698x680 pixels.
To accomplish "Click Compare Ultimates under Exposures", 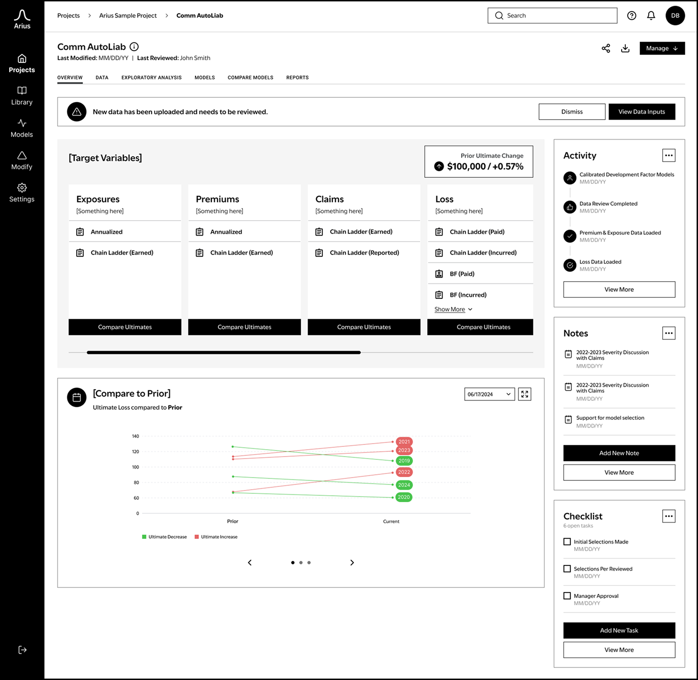I will click(125, 327).
